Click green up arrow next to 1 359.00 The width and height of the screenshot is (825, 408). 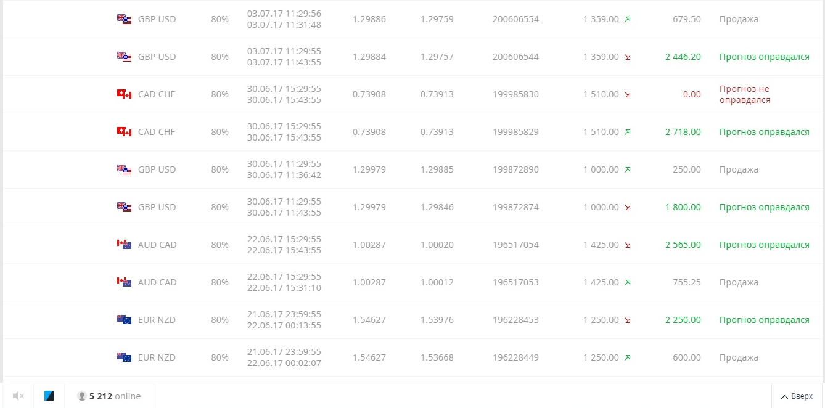click(627, 19)
